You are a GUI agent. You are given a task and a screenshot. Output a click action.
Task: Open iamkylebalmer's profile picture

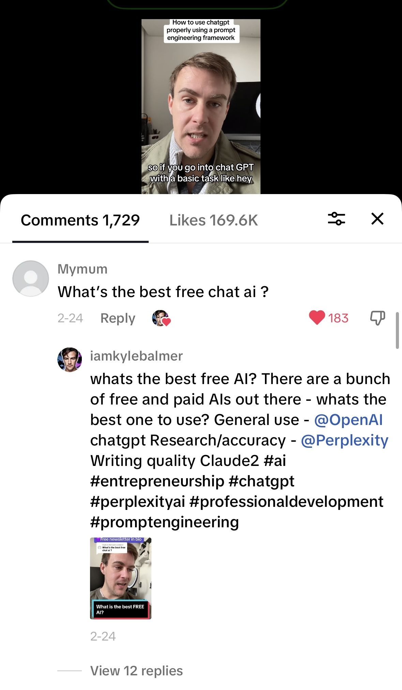(x=70, y=359)
